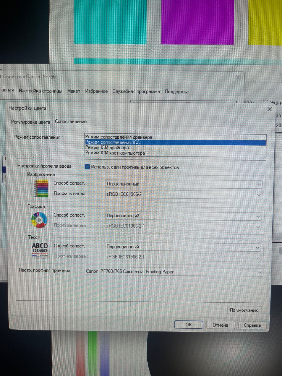The width and height of the screenshot is (282, 376).
Task: Open Изображение Способ сопост. dropdown
Action: [x=184, y=184]
